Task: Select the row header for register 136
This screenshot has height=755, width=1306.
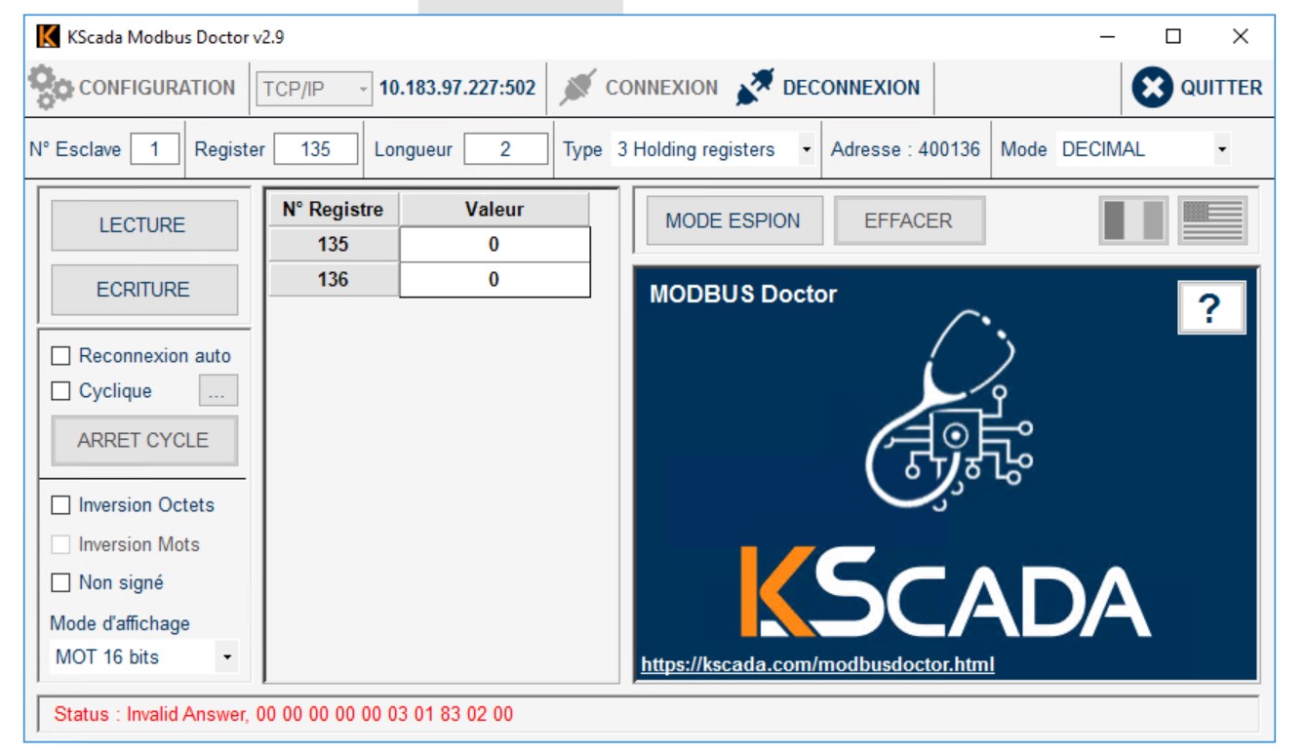Action: [334, 280]
